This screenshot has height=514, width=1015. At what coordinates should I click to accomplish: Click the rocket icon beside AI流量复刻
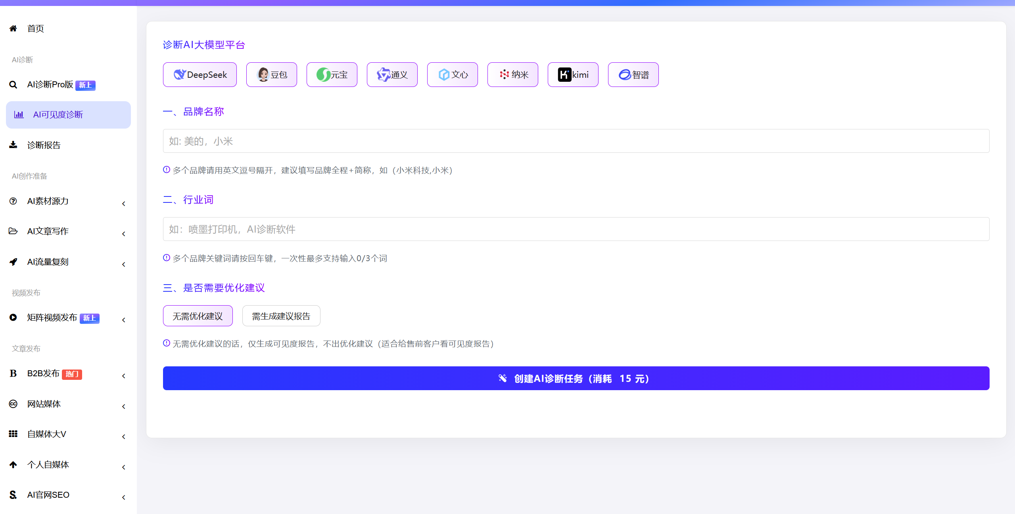point(13,262)
